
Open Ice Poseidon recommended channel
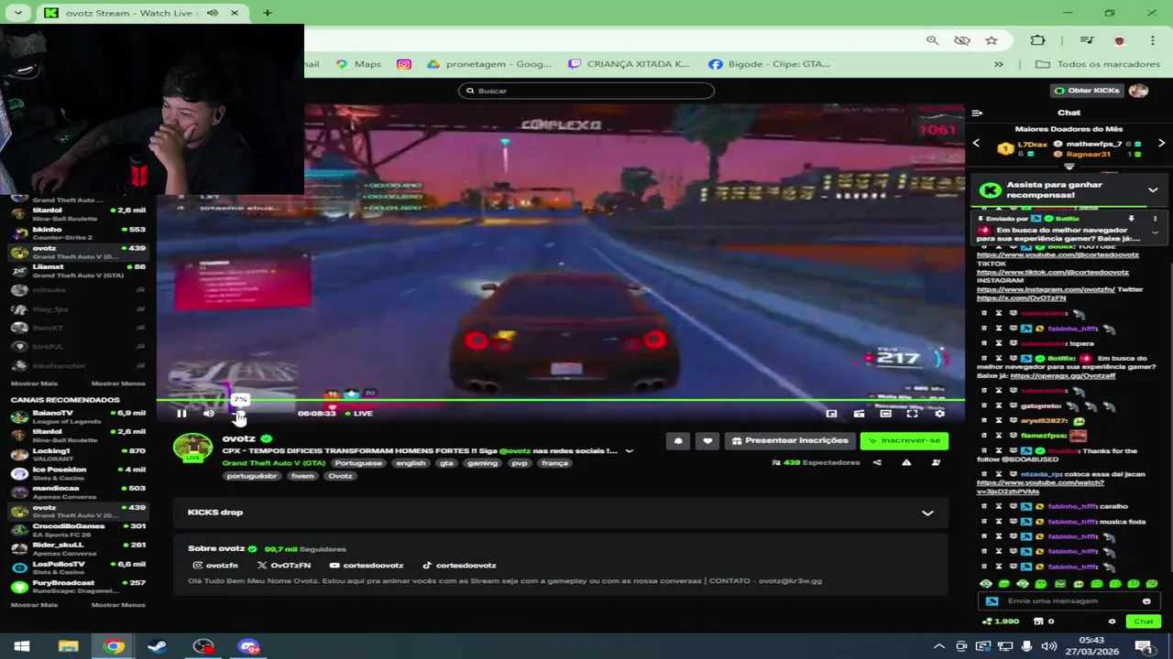(x=78, y=473)
